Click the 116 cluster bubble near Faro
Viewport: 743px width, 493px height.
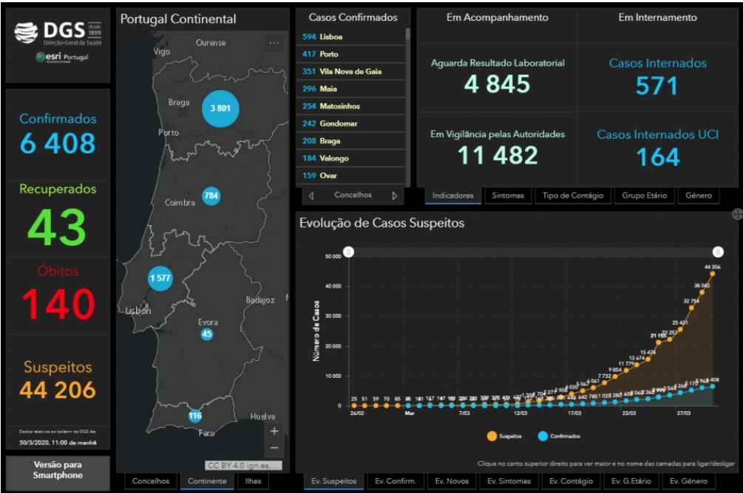pos(195,416)
